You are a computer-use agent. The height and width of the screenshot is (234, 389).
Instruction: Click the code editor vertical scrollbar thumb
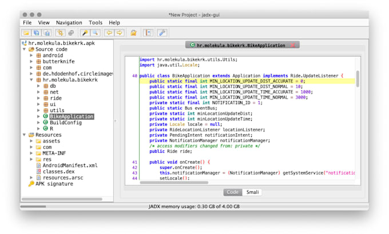coord(358,79)
